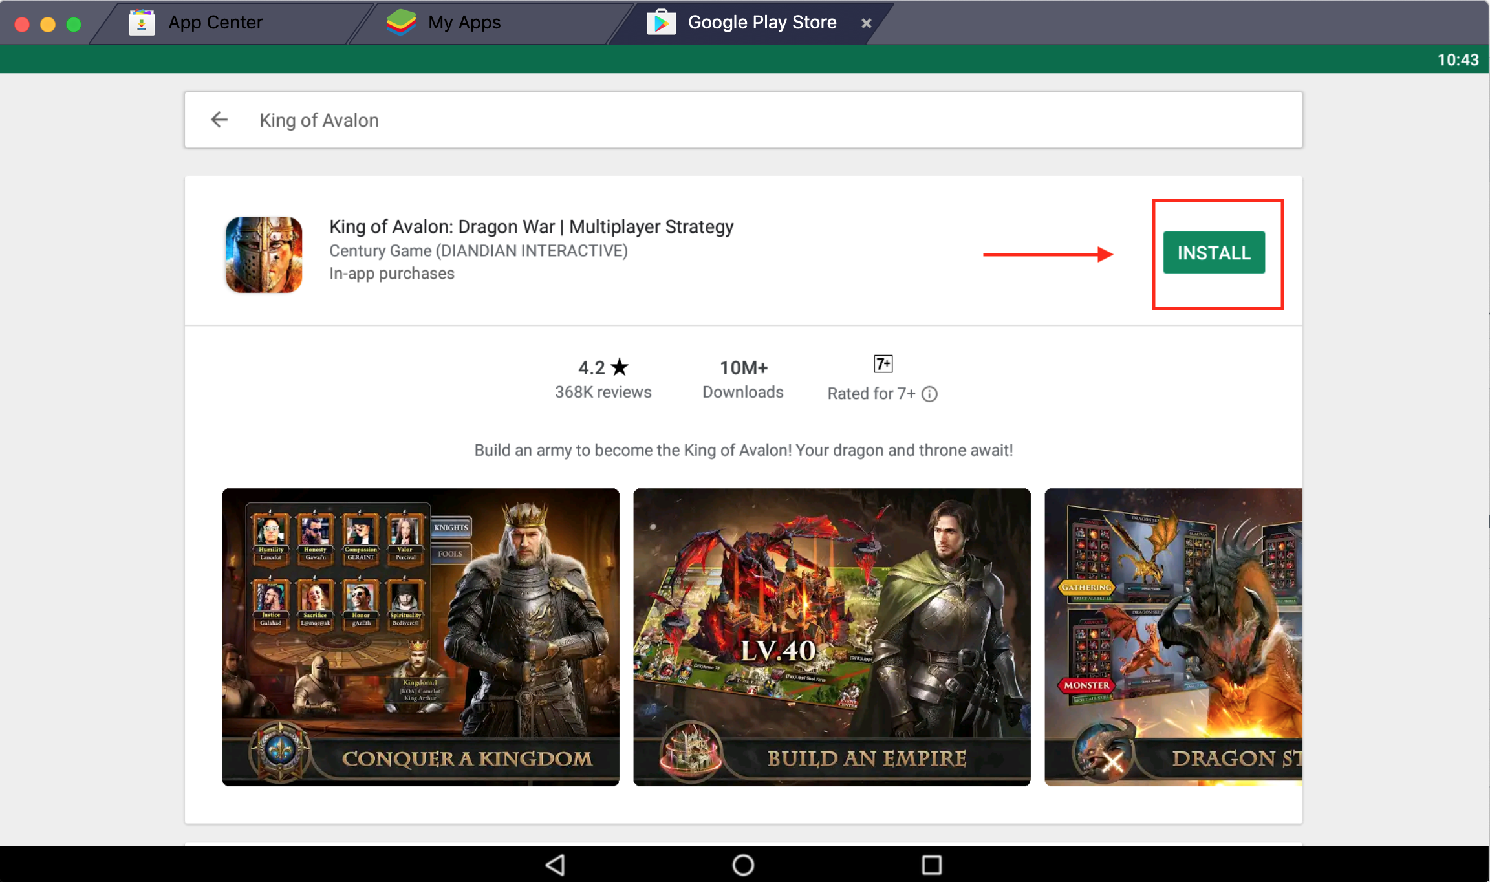Click the macOS red close window button

[x=22, y=24]
